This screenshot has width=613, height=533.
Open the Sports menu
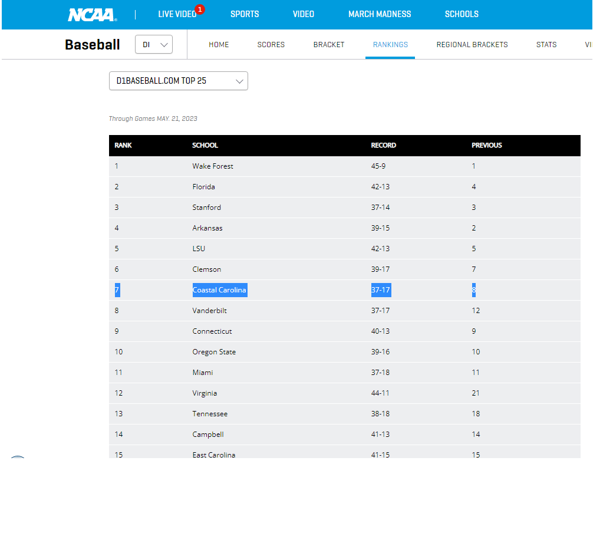click(x=245, y=14)
